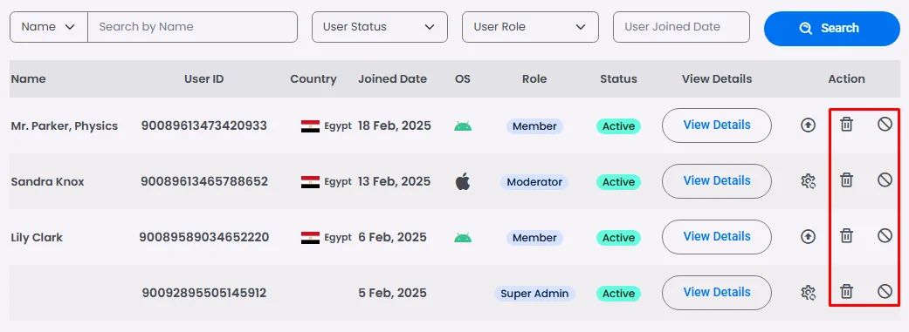The image size is (909, 332).
Task: Focus the Search by Name field
Action: [x=192, y=27]
